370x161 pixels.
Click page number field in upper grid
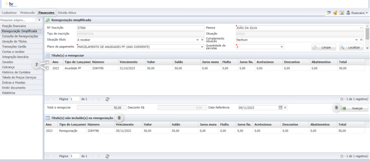click(75, 99)
